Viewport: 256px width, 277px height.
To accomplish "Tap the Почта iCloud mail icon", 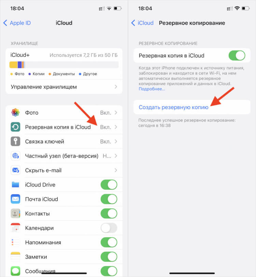I will click(15, 199).
